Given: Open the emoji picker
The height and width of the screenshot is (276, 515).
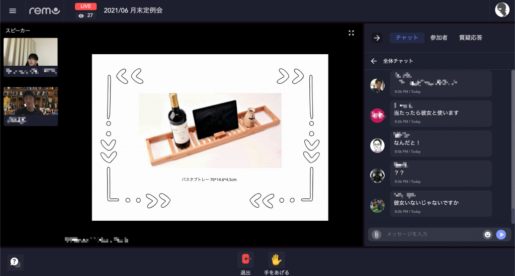Looking at the screenshot, I should coord(487,234).
